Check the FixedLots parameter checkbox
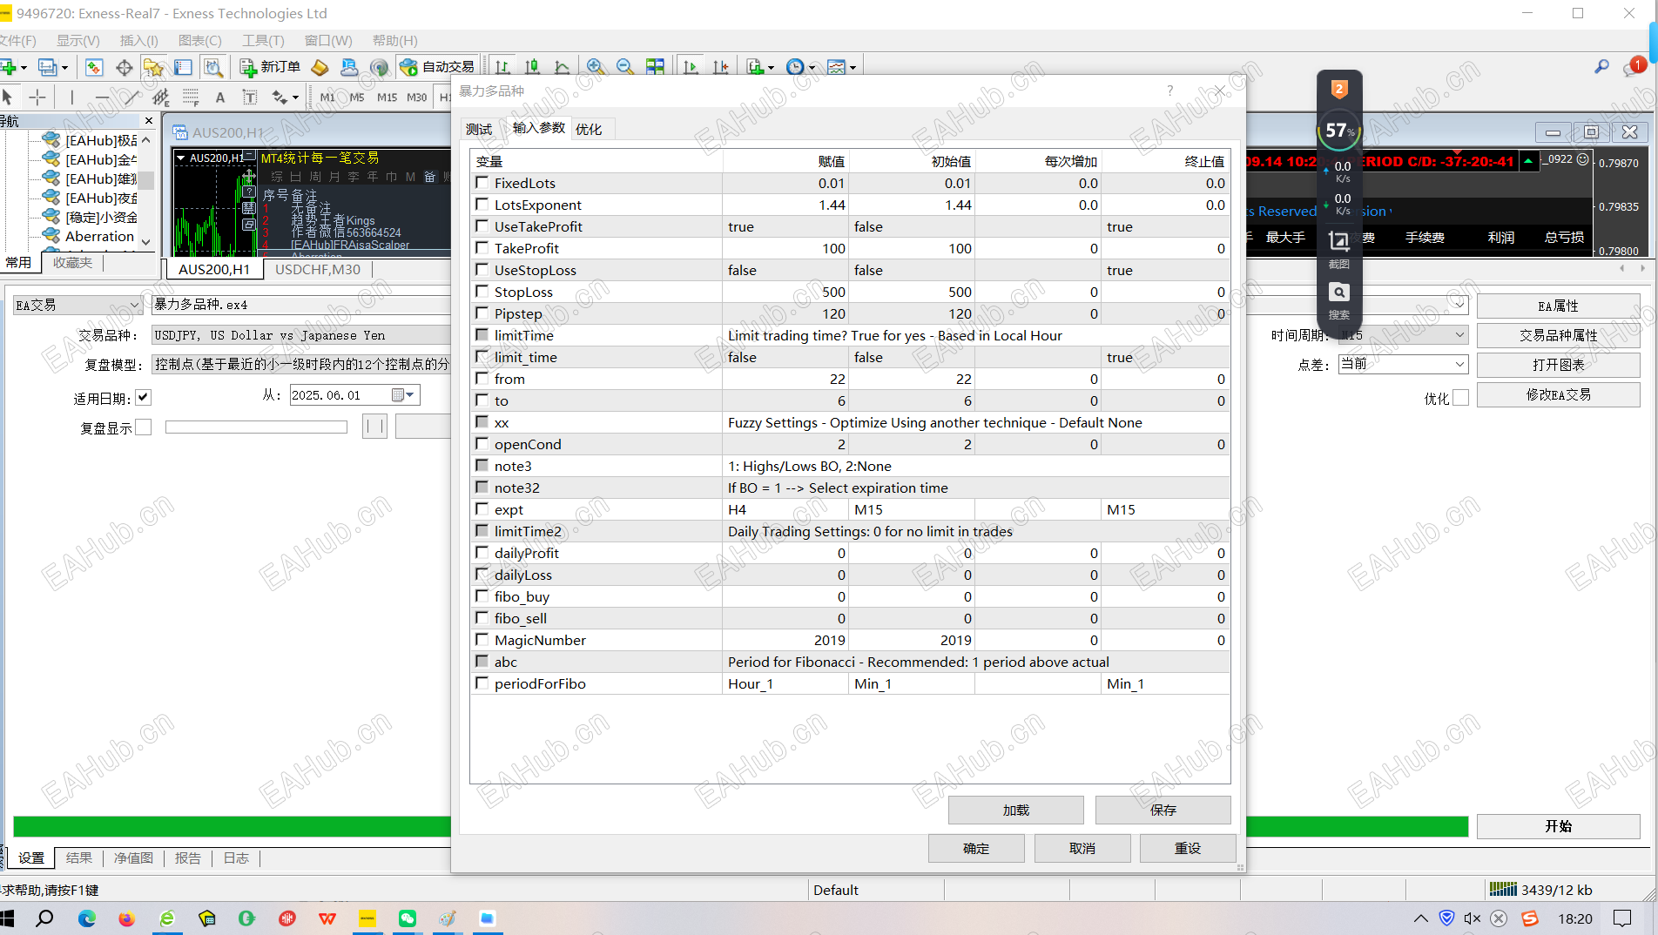This screenshot has width=1658, height=935. (x=482, y=183)
